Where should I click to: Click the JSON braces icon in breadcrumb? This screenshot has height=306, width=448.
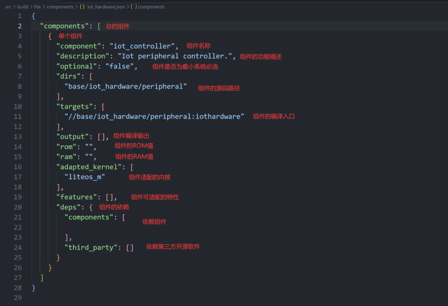tap(82, 7)
